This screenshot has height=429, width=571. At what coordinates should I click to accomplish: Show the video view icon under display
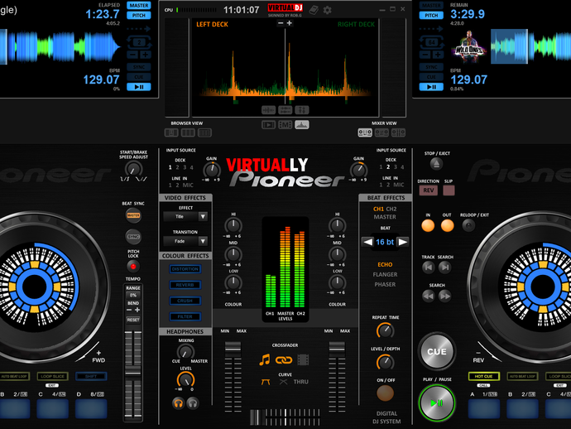[268, 125]
